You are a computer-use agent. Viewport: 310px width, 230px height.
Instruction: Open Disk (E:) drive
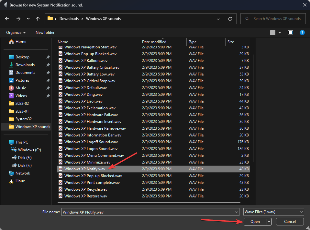pyautogui.click(x=21, y=157)
